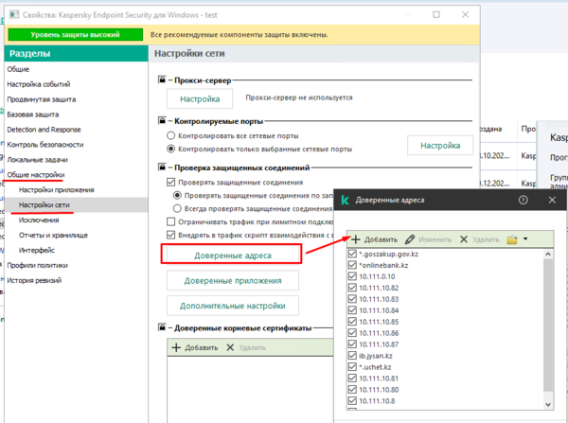Viewport: 568px width, 423px height.
Task: Click the pencil Изменить icon
Action: point(410,239)
